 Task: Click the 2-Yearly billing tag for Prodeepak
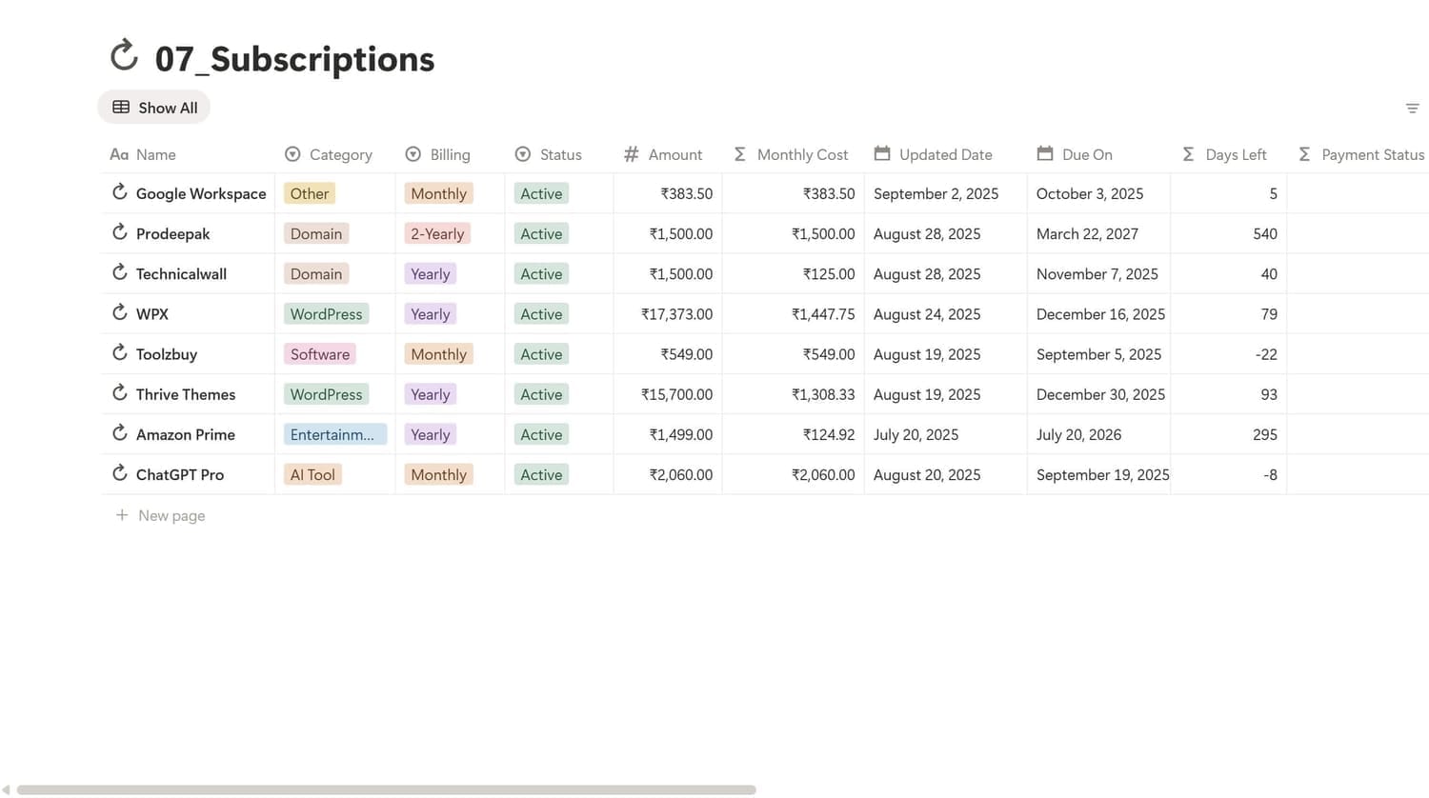point(437,233)
